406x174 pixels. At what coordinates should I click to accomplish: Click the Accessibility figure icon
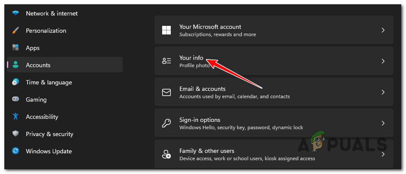[16, 117]
